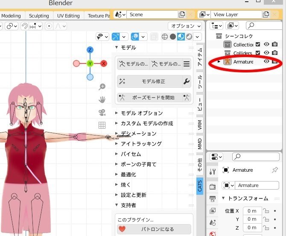Screen dimensions: 286x236
Task: Uncheck the Collection exclude checkbox
Action: [258, 44]
